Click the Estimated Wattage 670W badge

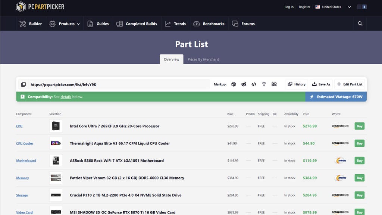pyautogui.click(x=336, y=97)
